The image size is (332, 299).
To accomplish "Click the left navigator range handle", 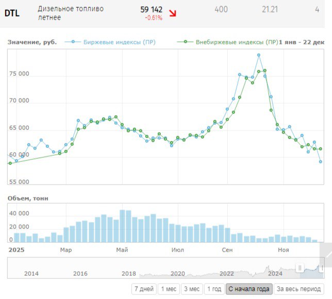I will coord(300,268).
